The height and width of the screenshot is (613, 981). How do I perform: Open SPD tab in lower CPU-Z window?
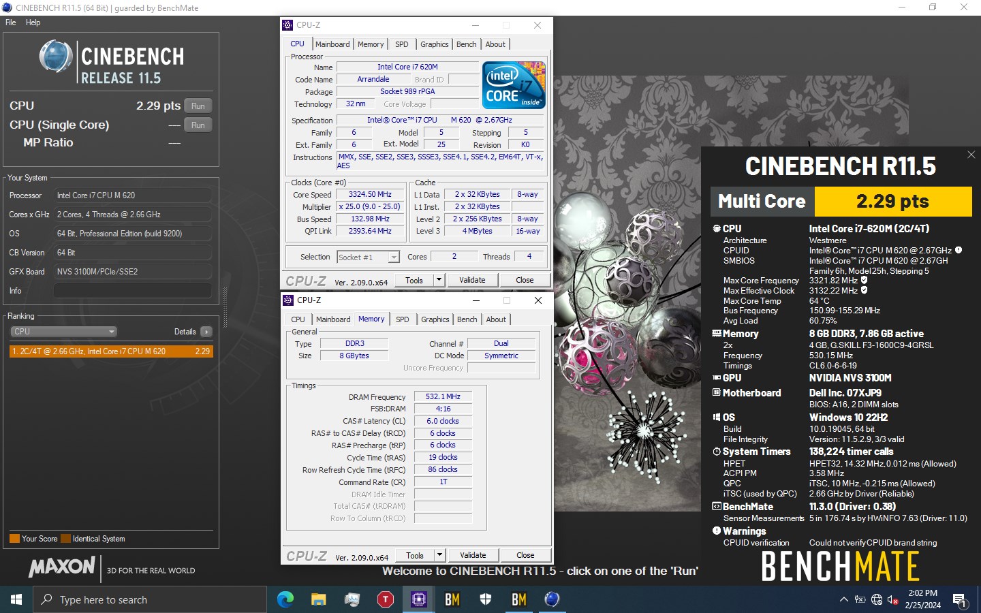[x=403, y=319]
